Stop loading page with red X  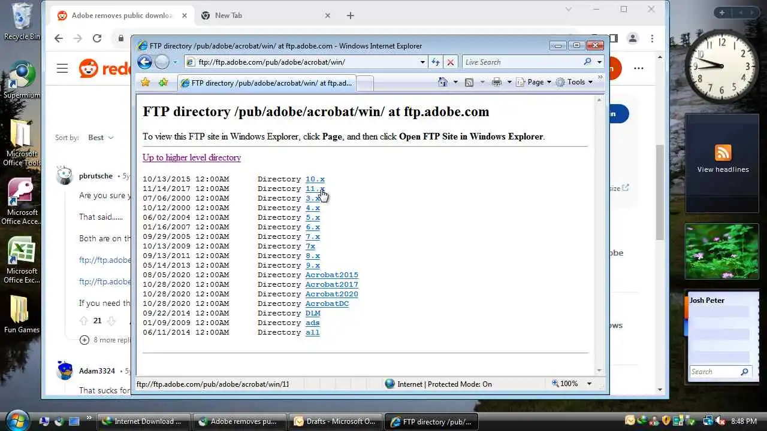[451, 62]
